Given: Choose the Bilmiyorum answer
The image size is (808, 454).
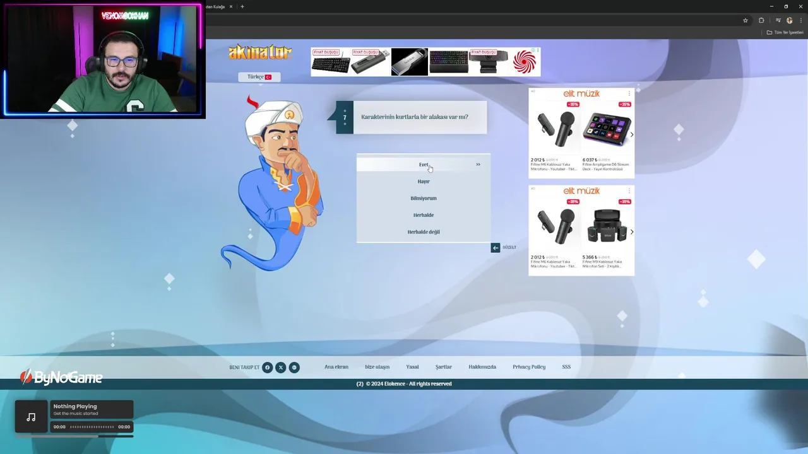Looking at the screenshot, I should pyautogui.click(x=424, y=198).
